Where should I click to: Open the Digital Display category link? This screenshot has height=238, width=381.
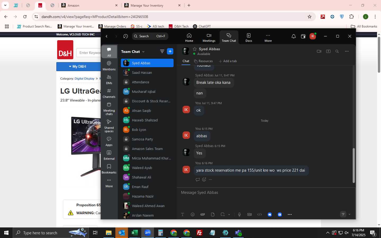coord(84,79)
